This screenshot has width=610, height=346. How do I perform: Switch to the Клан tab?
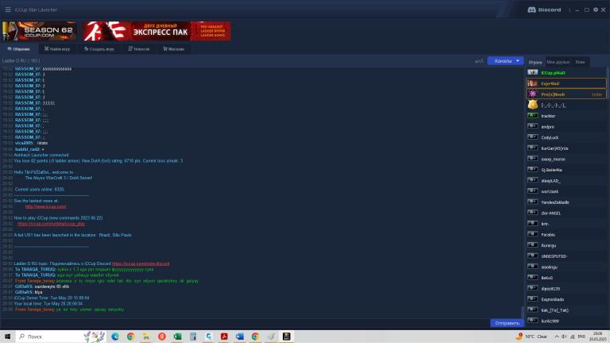click(x=580, y=62)
